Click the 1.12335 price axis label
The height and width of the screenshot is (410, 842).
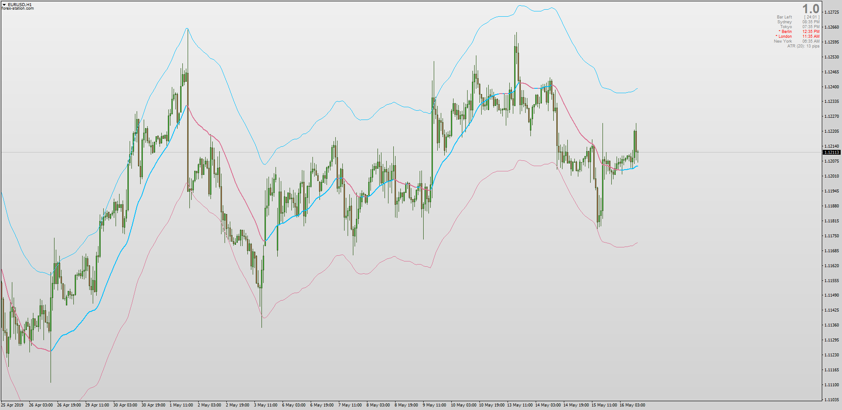[832, 102]
